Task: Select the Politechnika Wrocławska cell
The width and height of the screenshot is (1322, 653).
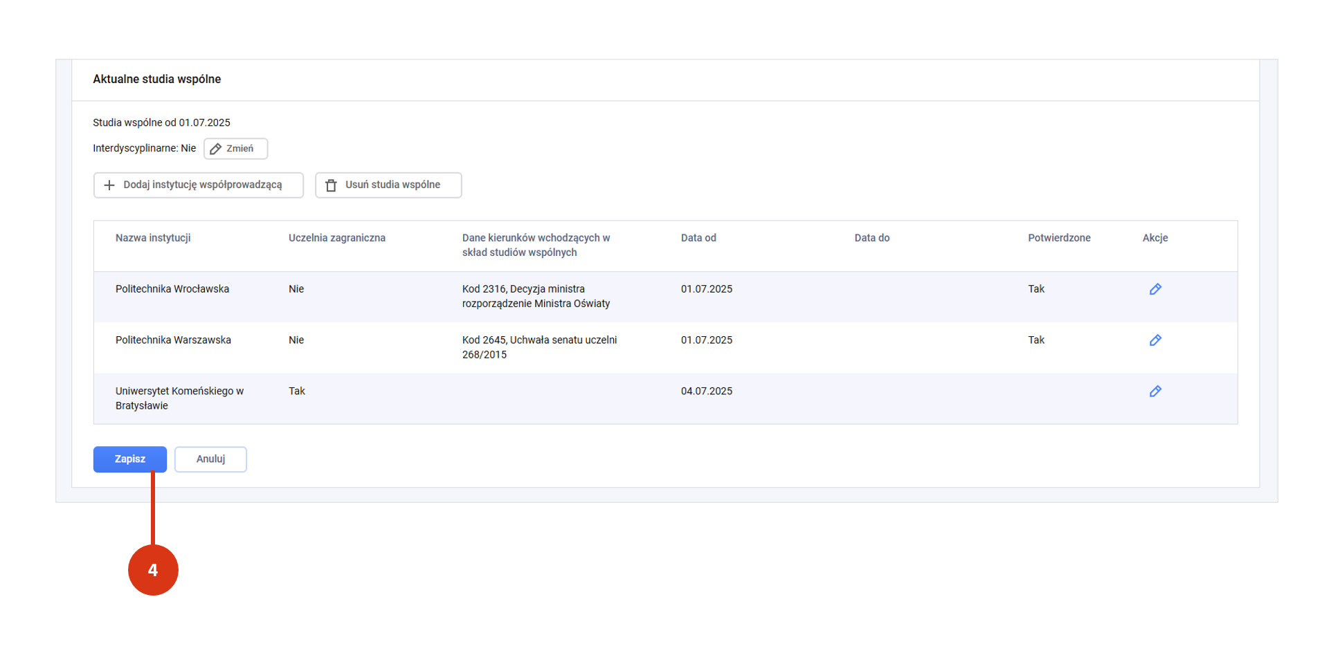Action: [x=172, y=289]
